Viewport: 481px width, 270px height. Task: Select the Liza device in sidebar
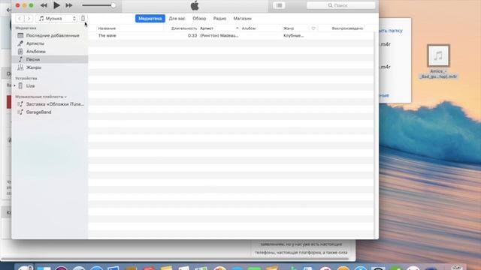point(50,85)
